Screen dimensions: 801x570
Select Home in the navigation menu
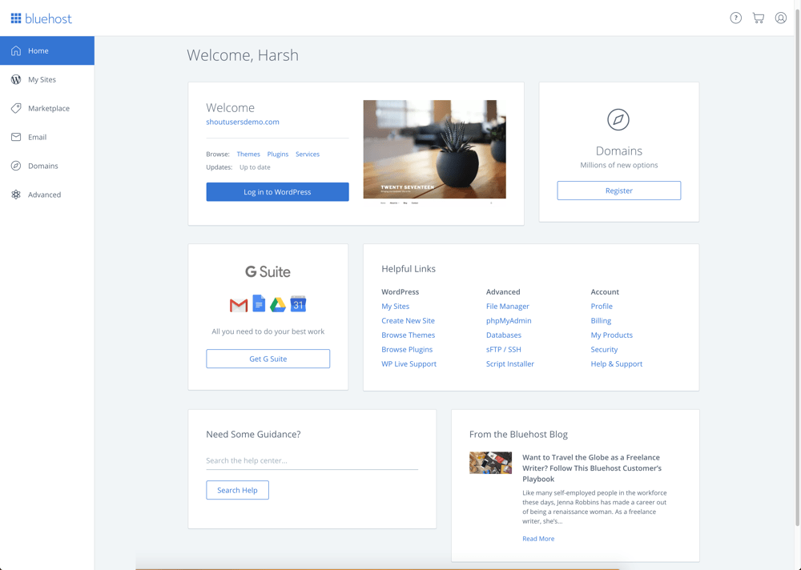click(35, 50)
